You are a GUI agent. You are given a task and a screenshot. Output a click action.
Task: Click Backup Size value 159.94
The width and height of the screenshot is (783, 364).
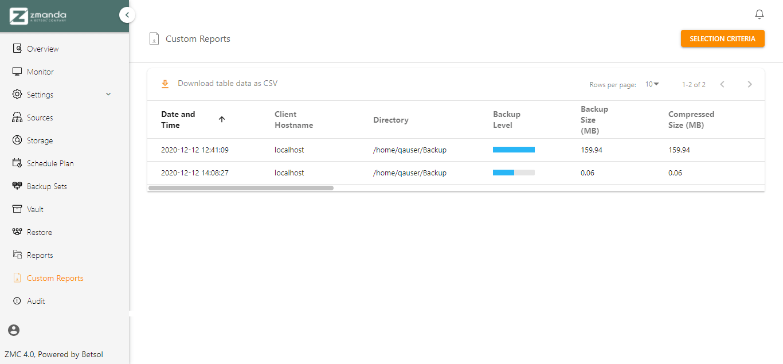[592, 150]
